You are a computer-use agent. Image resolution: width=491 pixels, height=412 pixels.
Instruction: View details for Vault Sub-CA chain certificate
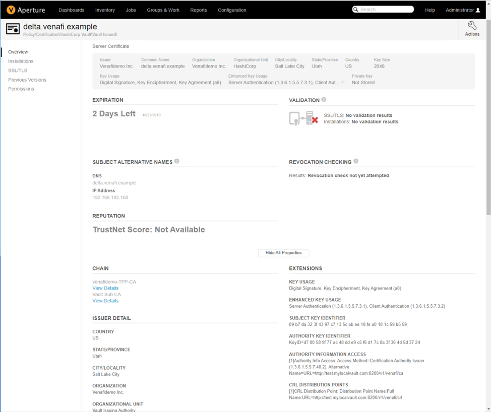(105, 301)
